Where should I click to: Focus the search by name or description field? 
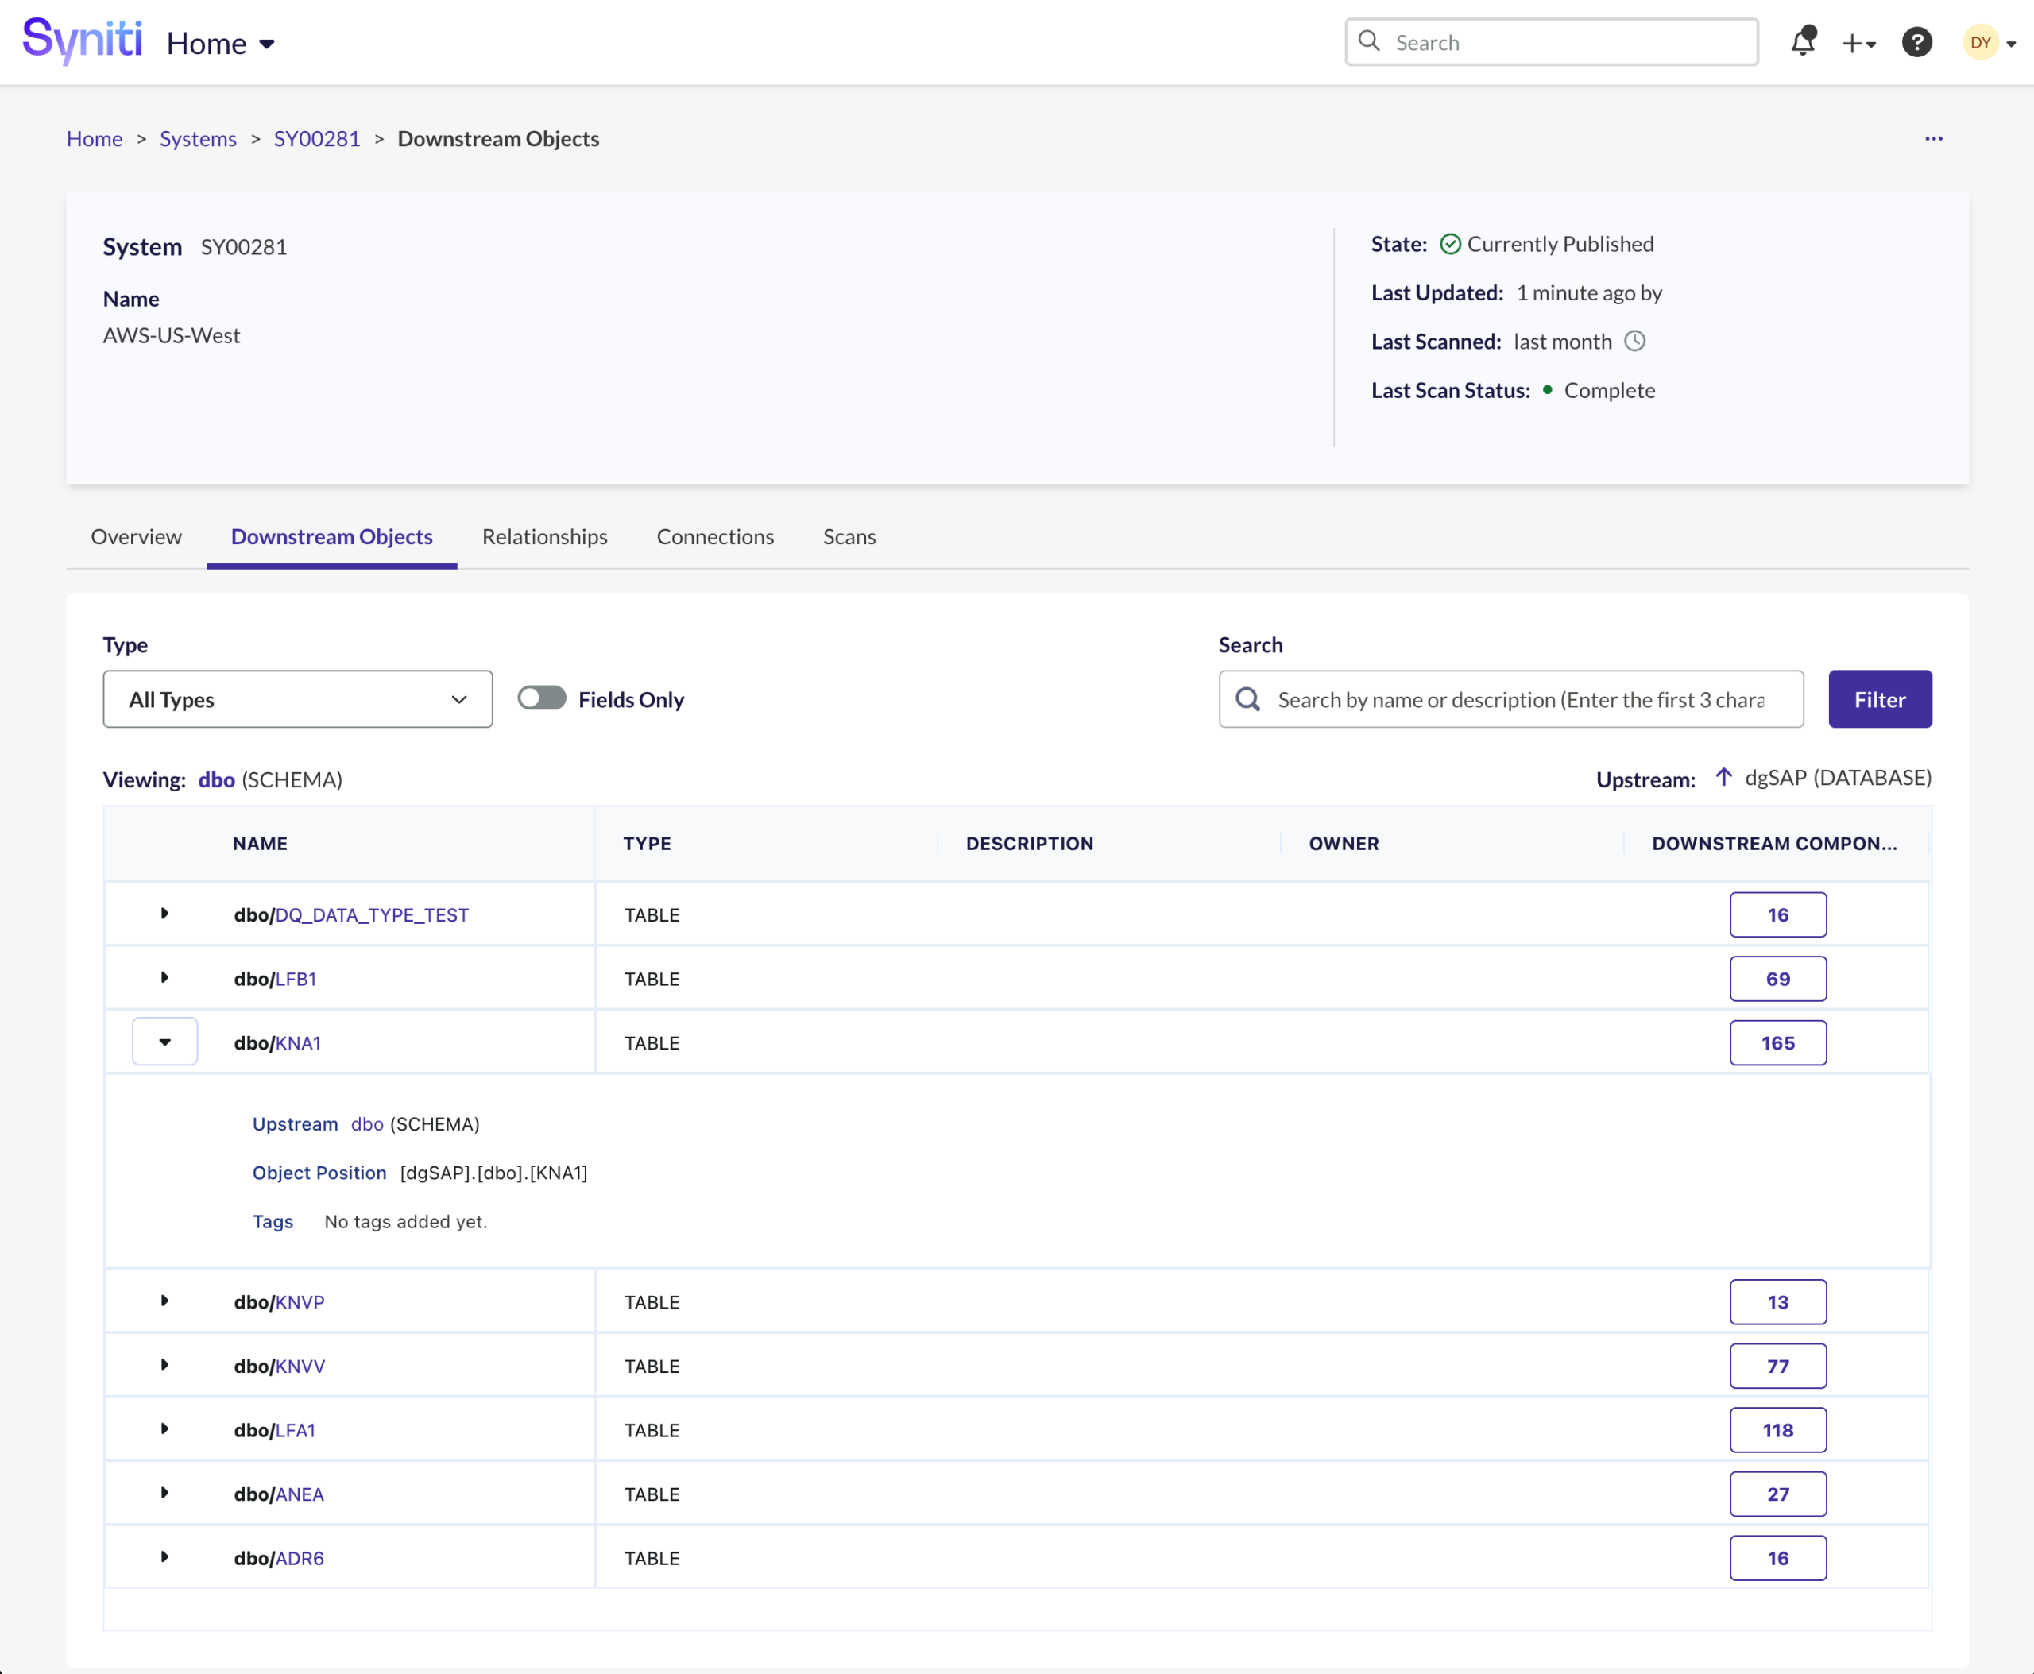(1510, 699)
